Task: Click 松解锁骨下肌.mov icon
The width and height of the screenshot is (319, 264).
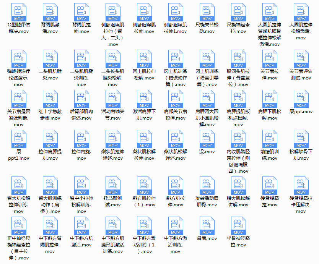Action: click(301, 139)
